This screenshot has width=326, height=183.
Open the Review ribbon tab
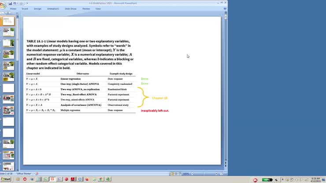86,9
